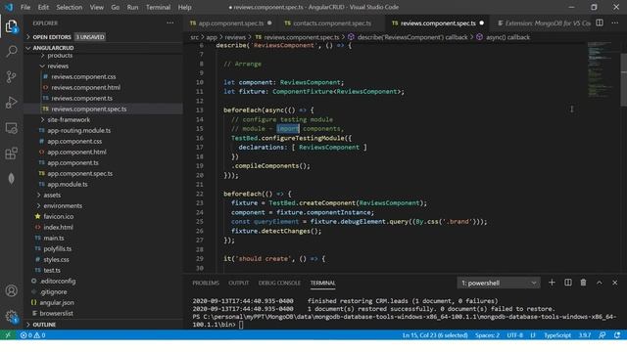Change indentation via Spaces: 2

coord(487,335)
